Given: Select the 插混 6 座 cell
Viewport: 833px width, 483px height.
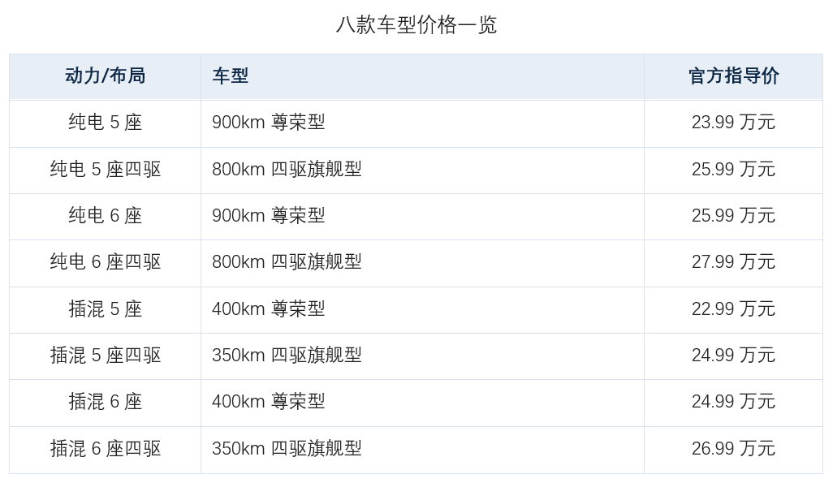Looking at the screenshot, I should pos(106,402).
